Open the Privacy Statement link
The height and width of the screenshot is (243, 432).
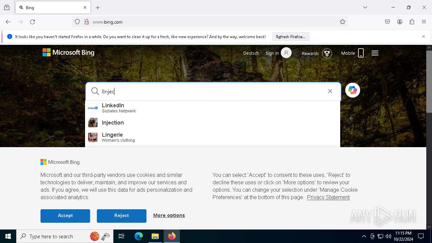(x=328, y=197)
